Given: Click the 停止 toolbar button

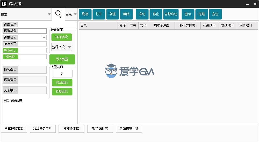Looking at the screenshot, I should [x=156, y=14].
